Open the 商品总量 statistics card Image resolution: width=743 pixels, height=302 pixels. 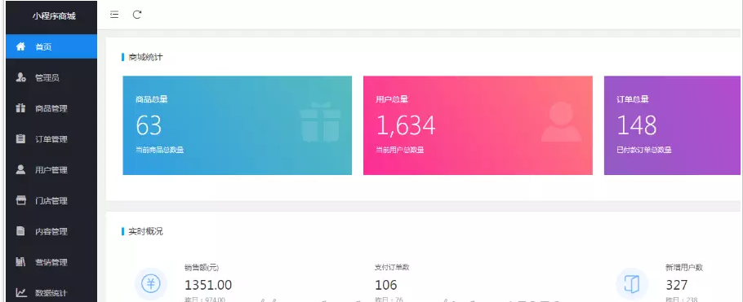(x=237, y=125)
